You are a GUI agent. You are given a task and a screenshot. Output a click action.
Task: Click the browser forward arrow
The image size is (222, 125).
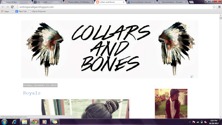(x=8, y=7)
